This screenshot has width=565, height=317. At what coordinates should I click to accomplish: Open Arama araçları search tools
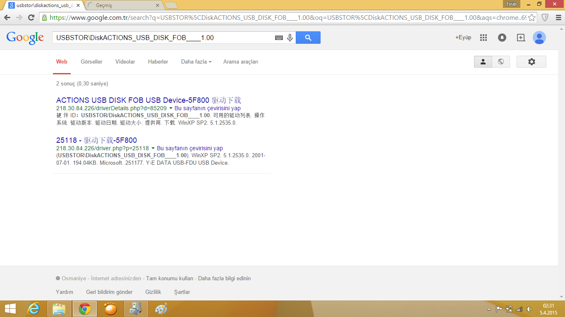pos(241,62)
